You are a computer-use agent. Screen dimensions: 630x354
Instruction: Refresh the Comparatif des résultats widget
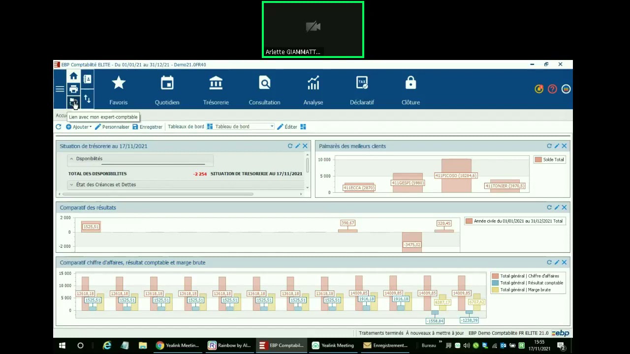(x=549, y=207)
